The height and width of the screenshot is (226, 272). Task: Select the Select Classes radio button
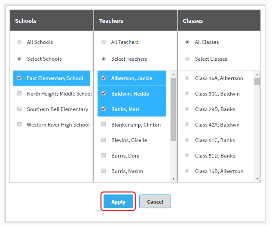[187, 59]
